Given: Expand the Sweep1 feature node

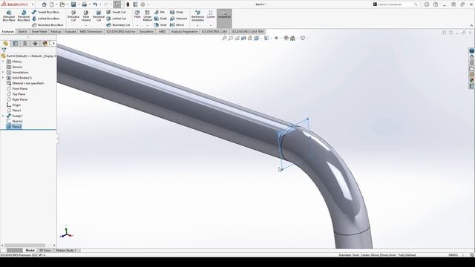Looking at the screenshot, I should pos(3,116).
